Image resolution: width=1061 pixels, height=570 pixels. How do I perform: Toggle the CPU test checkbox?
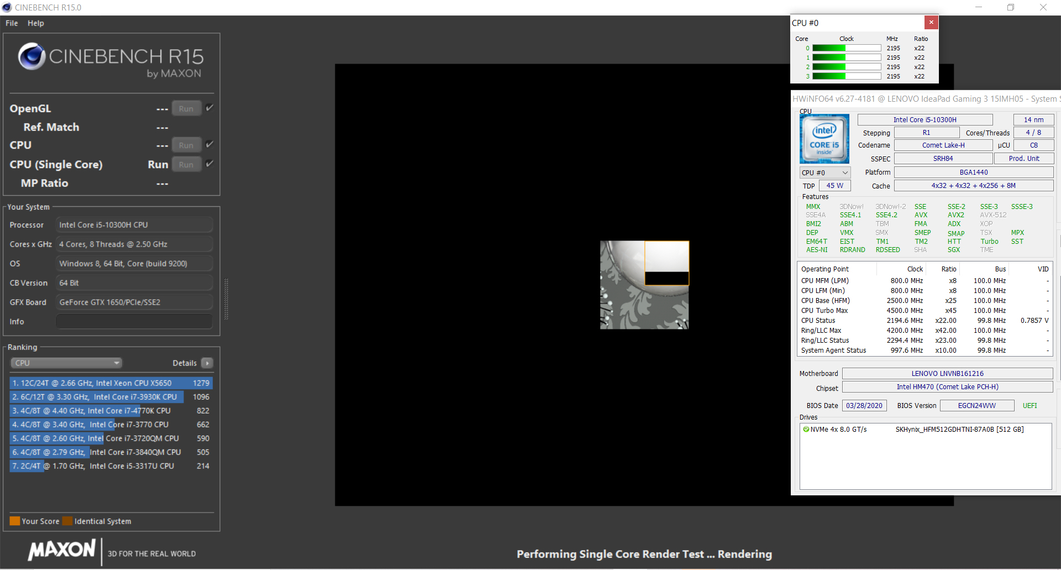pyautogui.click(x=209, y=145)
